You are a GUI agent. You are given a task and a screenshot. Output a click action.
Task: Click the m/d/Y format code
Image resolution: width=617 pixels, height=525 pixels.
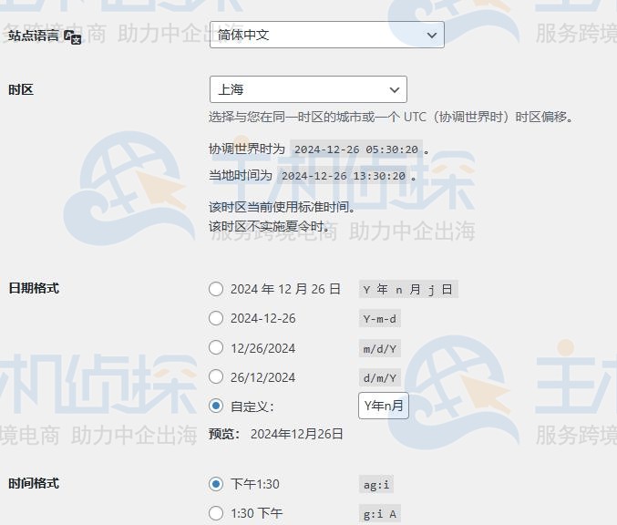click(x=380, y=348)
